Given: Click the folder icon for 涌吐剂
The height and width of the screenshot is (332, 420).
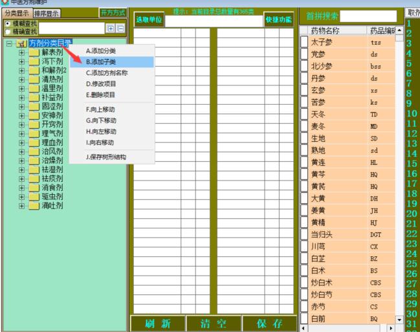Looking at the screenshot, I should click(34, 206).
